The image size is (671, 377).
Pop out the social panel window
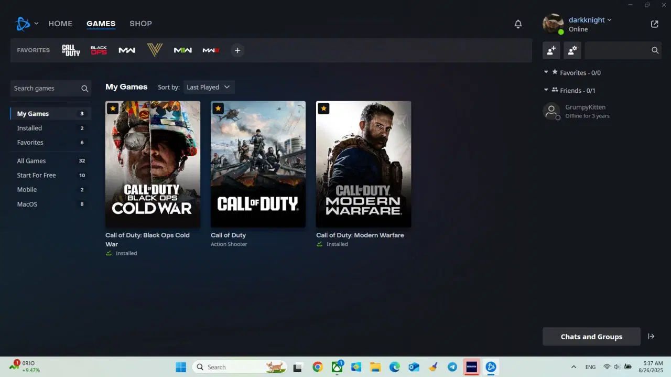(x=654, y=24)
